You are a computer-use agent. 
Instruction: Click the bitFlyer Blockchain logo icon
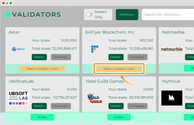tap(95, 49)
